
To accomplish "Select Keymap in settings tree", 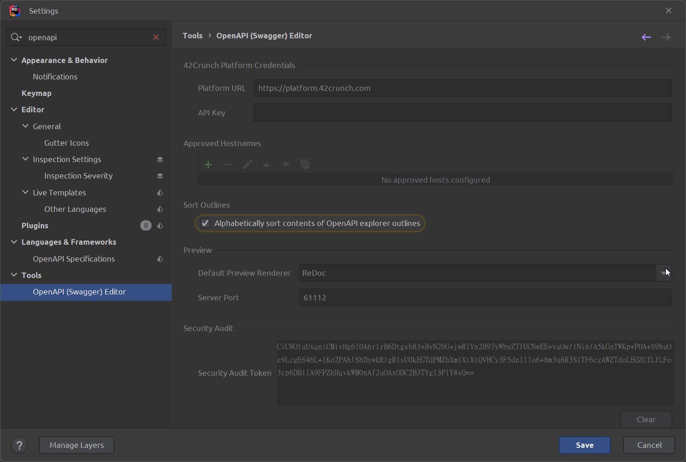I will pos(37,93).
